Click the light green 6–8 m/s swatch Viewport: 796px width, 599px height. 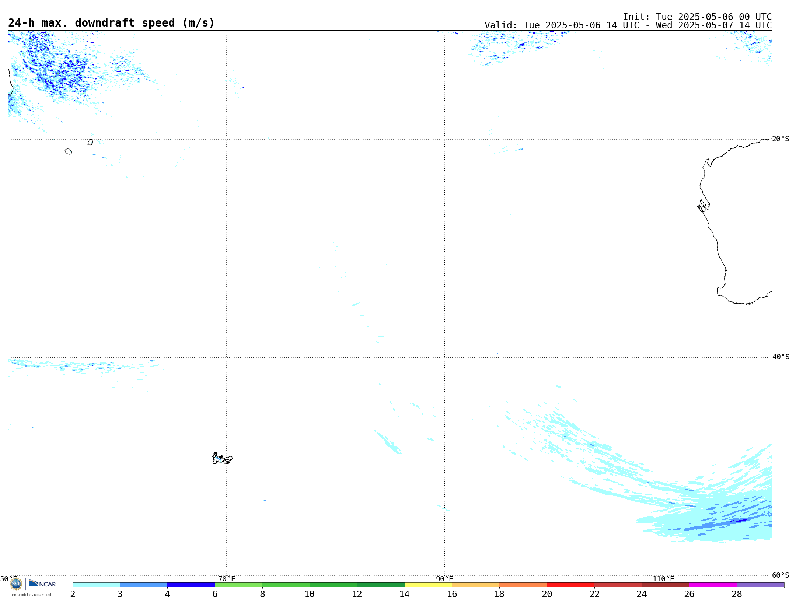[239, 585]
